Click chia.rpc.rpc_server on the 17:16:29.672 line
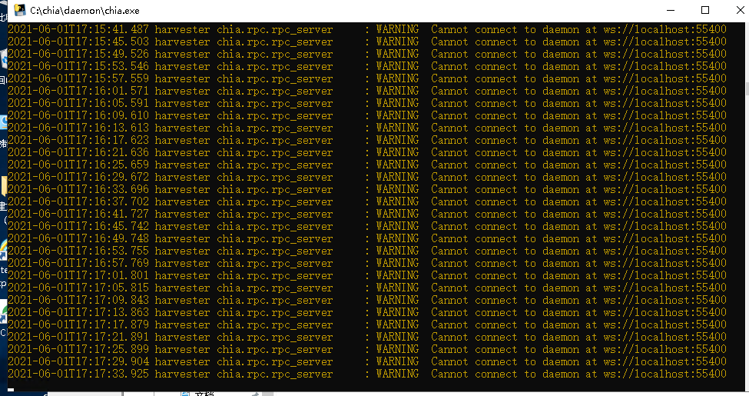 [x=275, y=177]
